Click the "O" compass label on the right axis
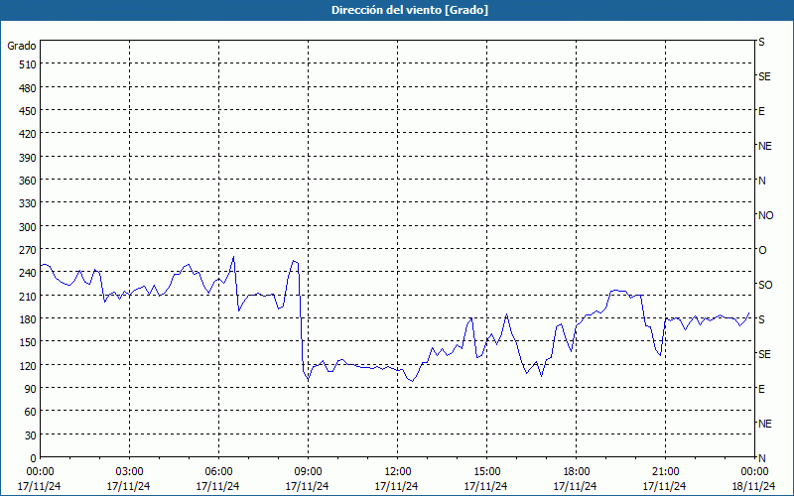This screenshot has width=794, height=496. [762, 250]
